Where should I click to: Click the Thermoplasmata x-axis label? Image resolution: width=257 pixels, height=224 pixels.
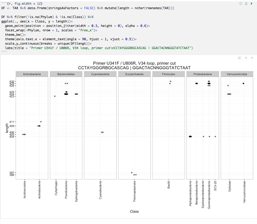(x=135, y=191)
